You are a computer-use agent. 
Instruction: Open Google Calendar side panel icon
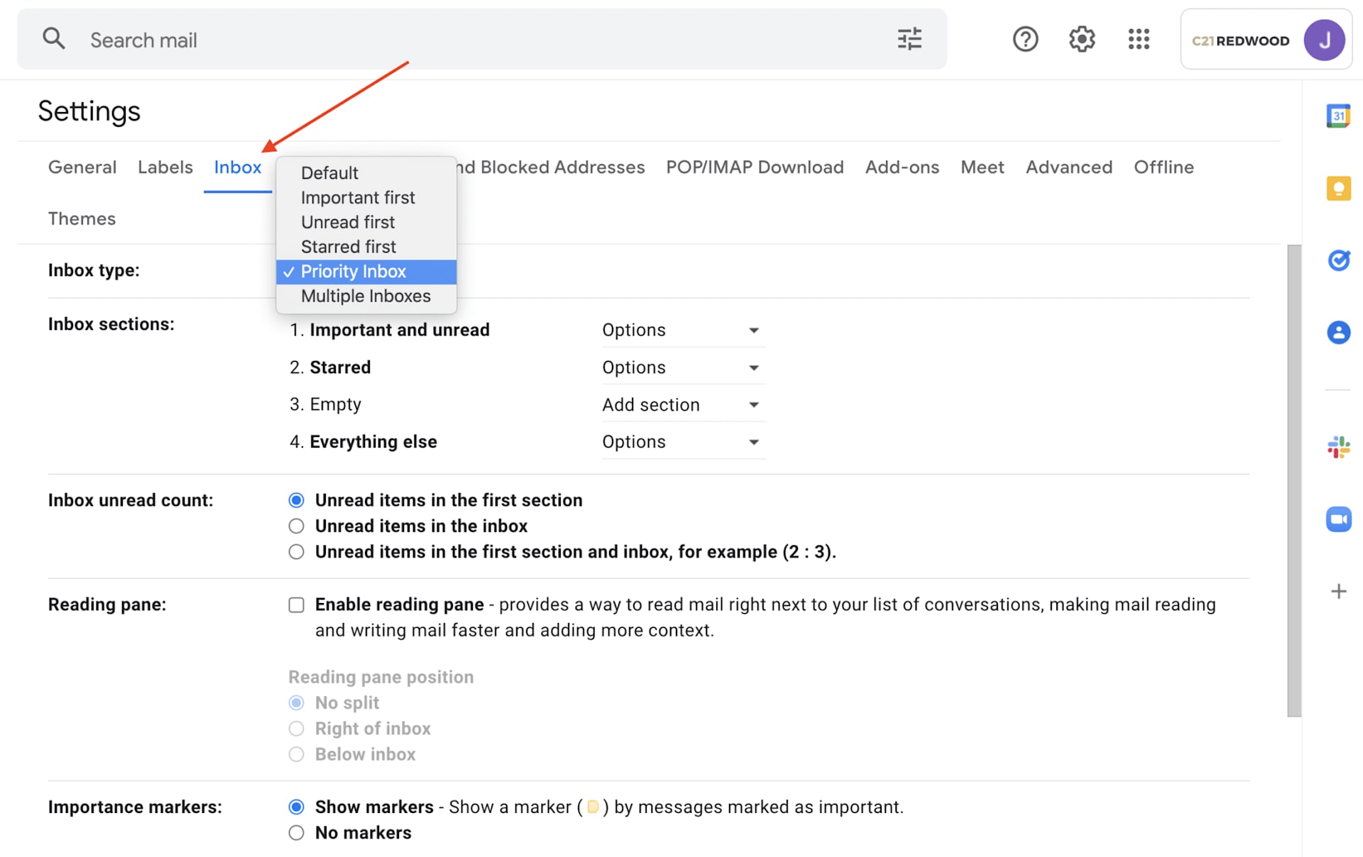1338,116
